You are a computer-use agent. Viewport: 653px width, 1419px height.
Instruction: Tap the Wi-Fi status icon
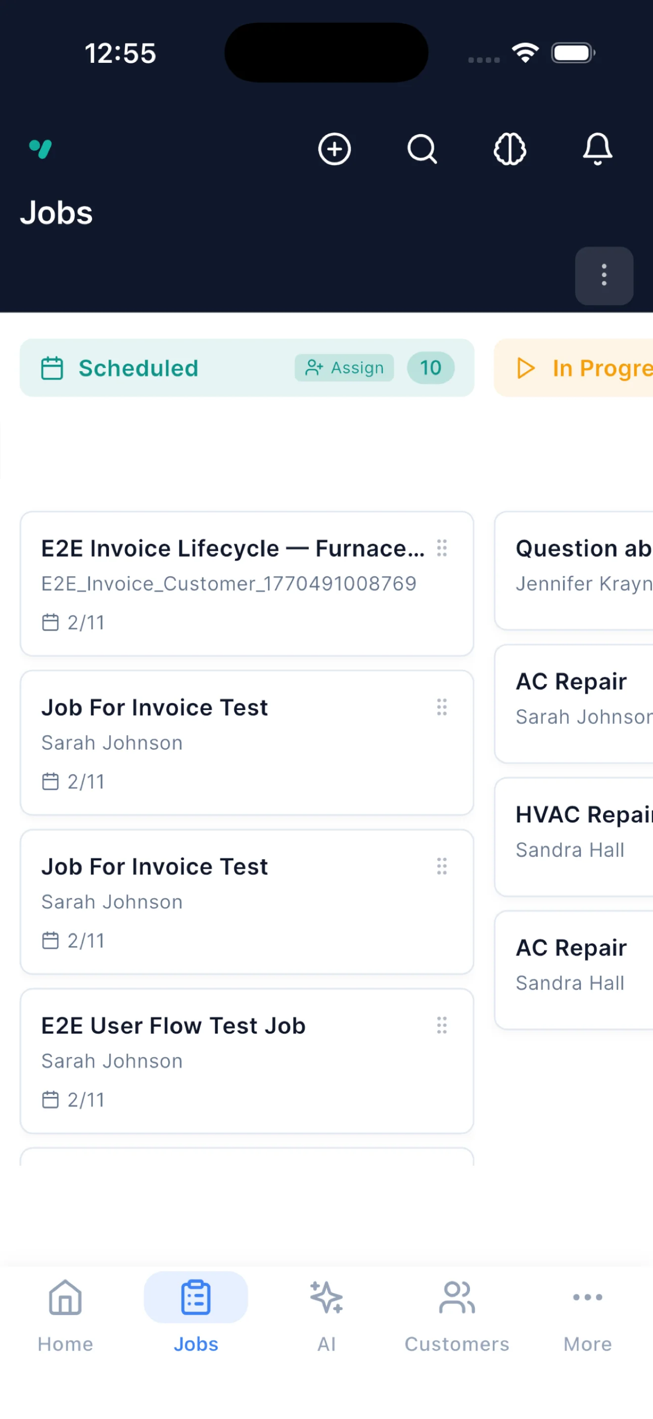coord(525,53)
